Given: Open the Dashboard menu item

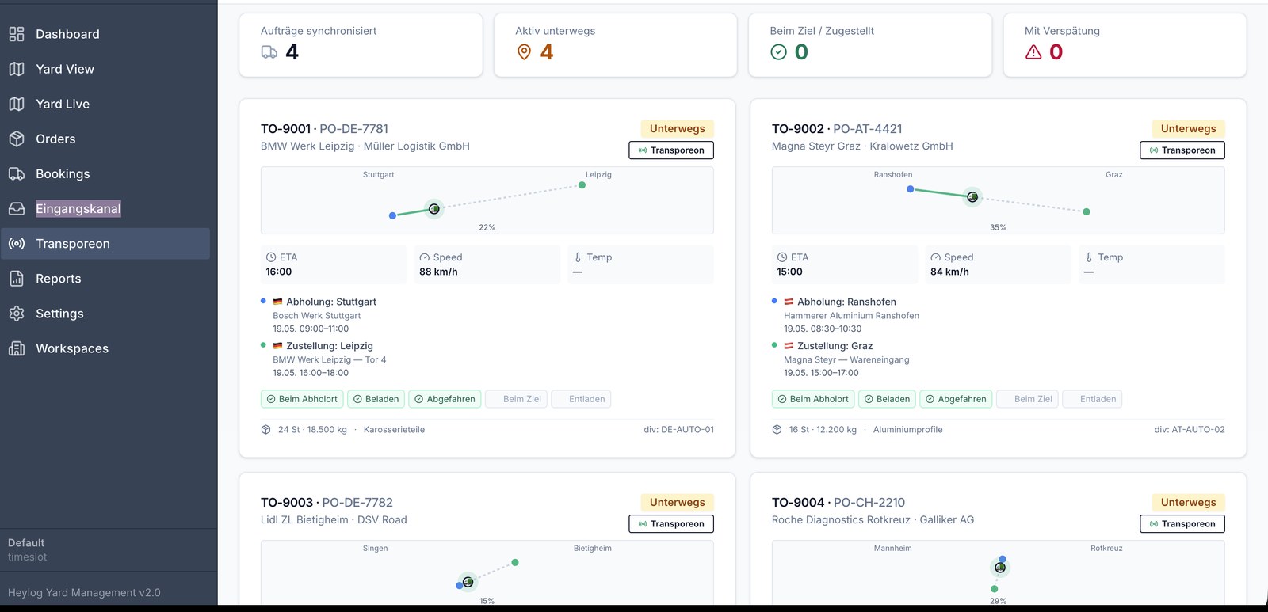Looking at the screenshot, I should (105, 34).
